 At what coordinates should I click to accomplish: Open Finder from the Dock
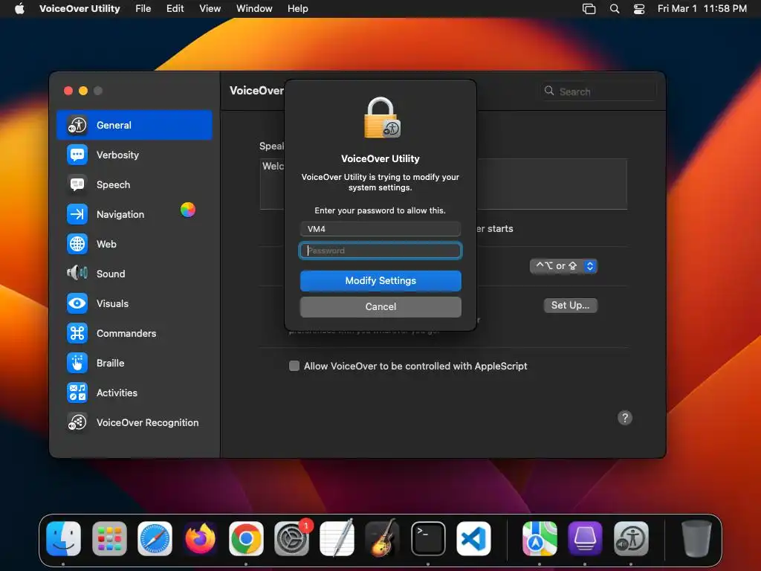(x=64, y=538)
